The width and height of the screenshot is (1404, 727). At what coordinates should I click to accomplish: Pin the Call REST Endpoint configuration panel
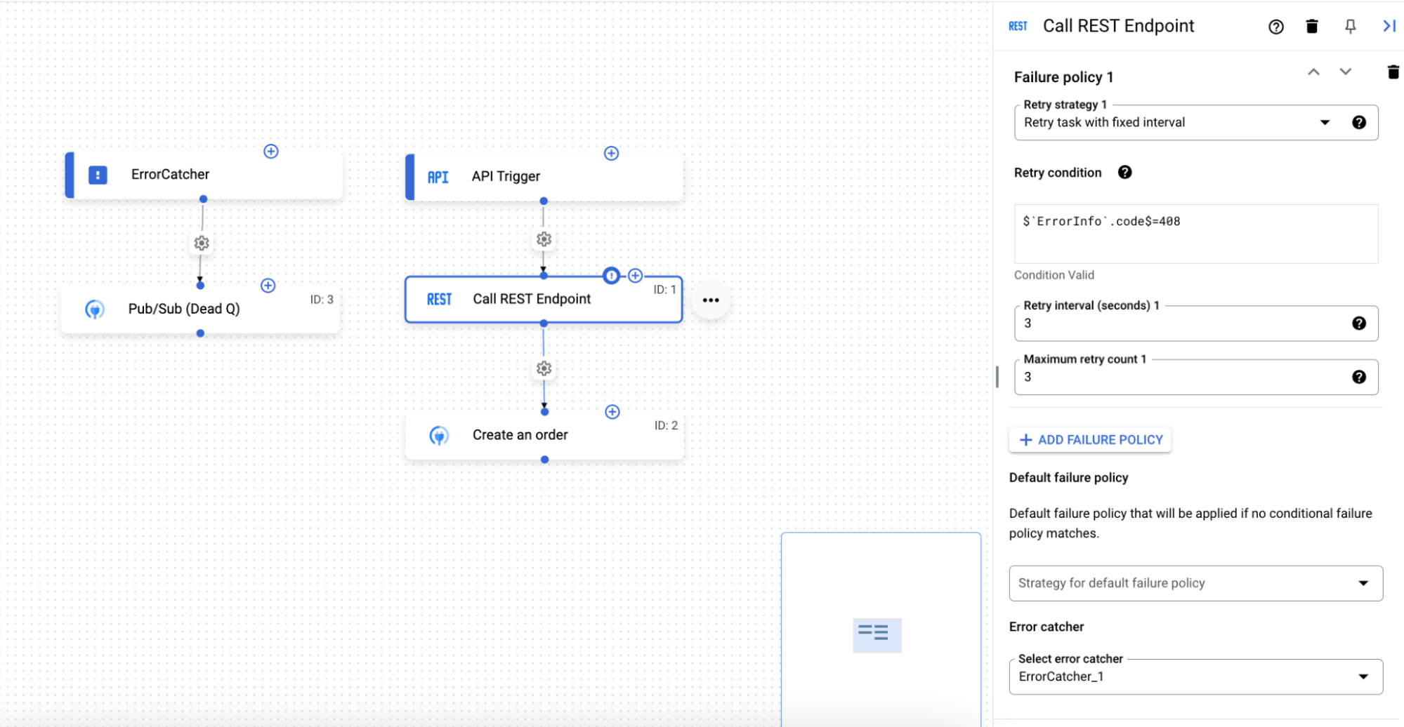coord(1349,26)
